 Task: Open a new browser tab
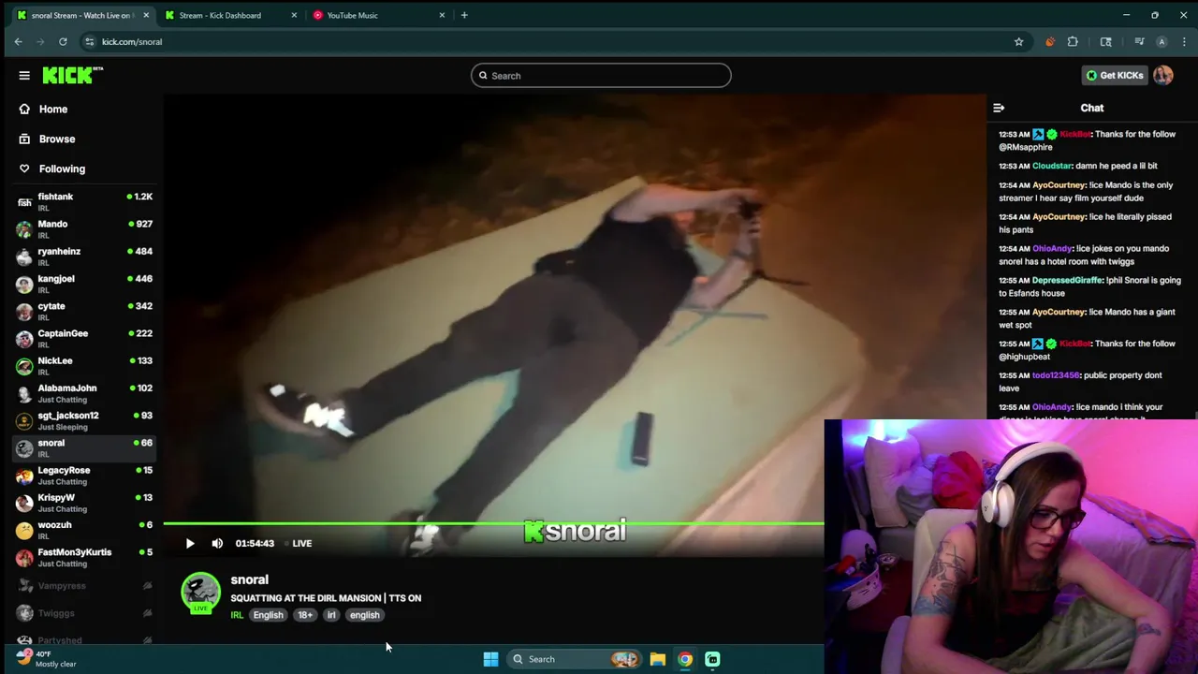click(x=464, y=15)
